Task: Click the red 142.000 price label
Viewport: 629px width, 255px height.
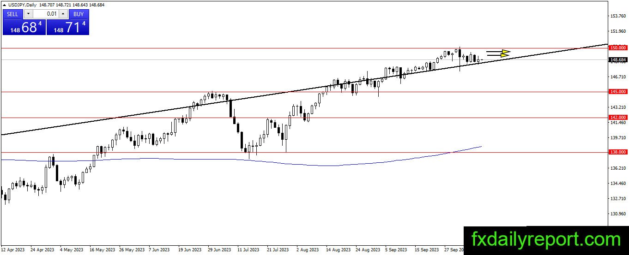Action: tap(618, 118)
